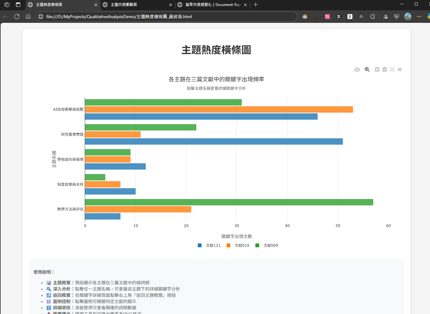Image resolution: width=430 pixels, height=314 pixels.
Task: Click the green 文獻069 bar for 教學方法與評估
Action: point(229,202)
